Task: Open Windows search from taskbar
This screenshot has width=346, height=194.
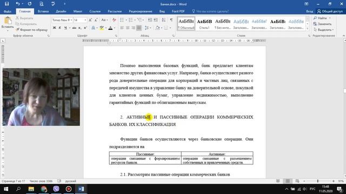Action: click(x=18, y=189)
